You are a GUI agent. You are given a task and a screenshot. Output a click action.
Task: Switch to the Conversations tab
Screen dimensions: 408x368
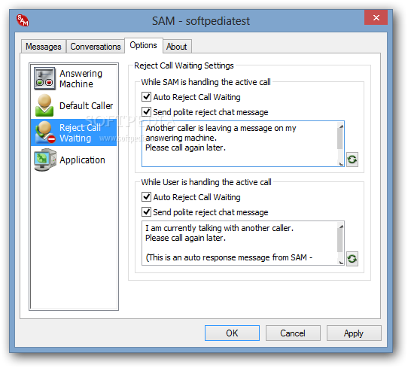coord(96,47)
